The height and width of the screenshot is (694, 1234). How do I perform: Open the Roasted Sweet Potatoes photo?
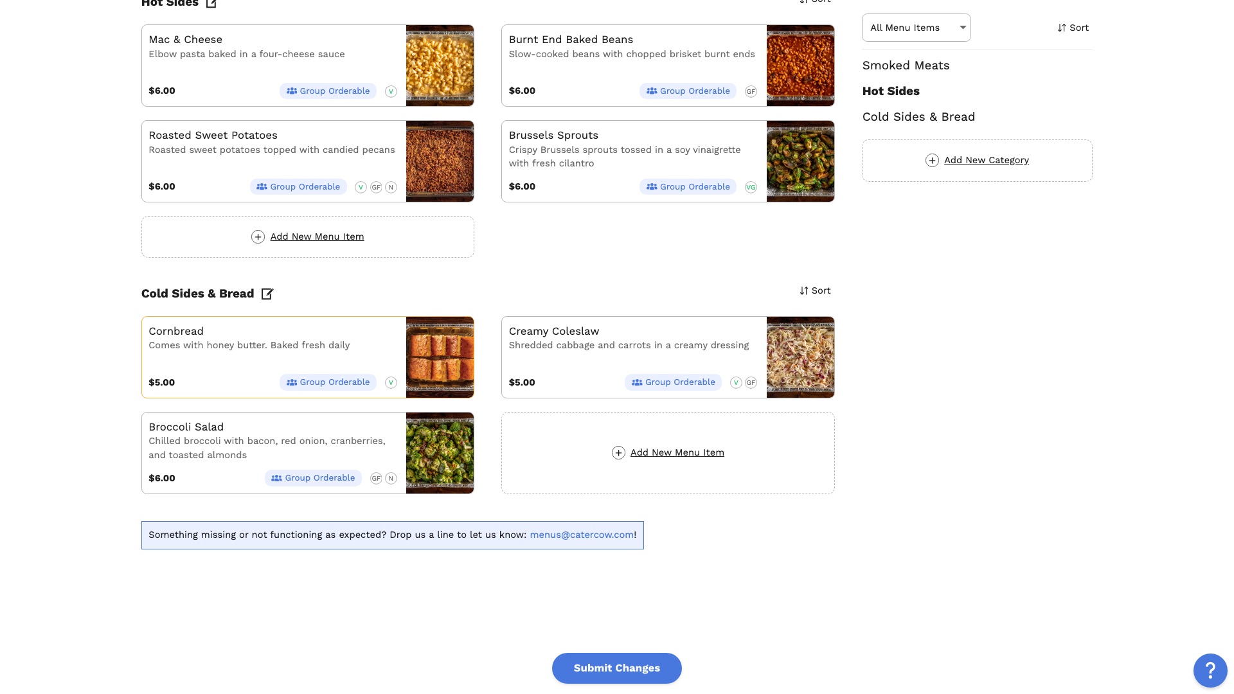tap(440, 161)
